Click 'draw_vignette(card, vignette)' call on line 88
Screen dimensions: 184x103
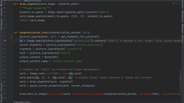pos(51,82)
